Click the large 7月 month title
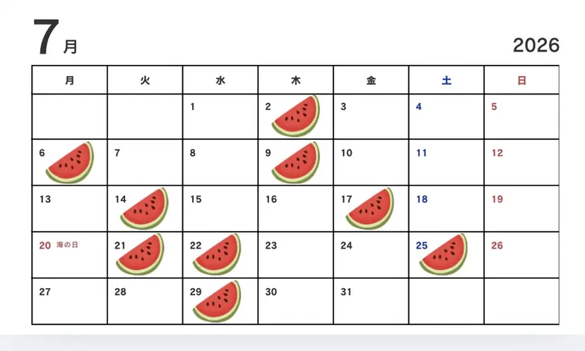 point(55,37)
